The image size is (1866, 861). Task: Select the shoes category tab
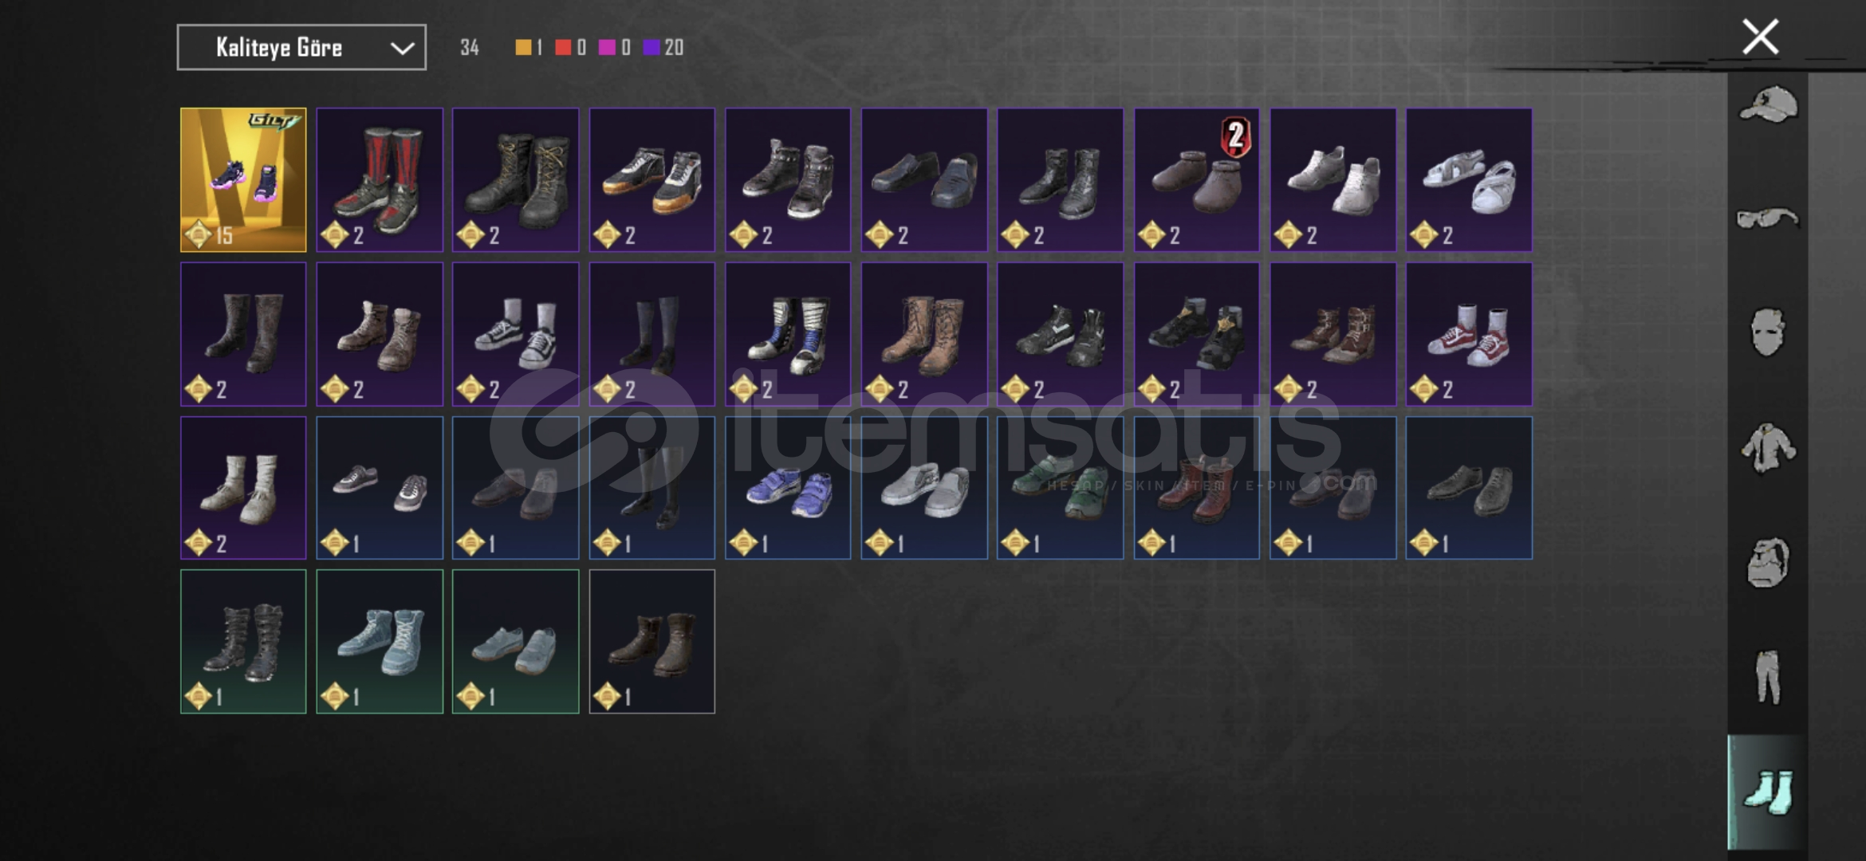pyautogui.click(x=1768, y=792)
